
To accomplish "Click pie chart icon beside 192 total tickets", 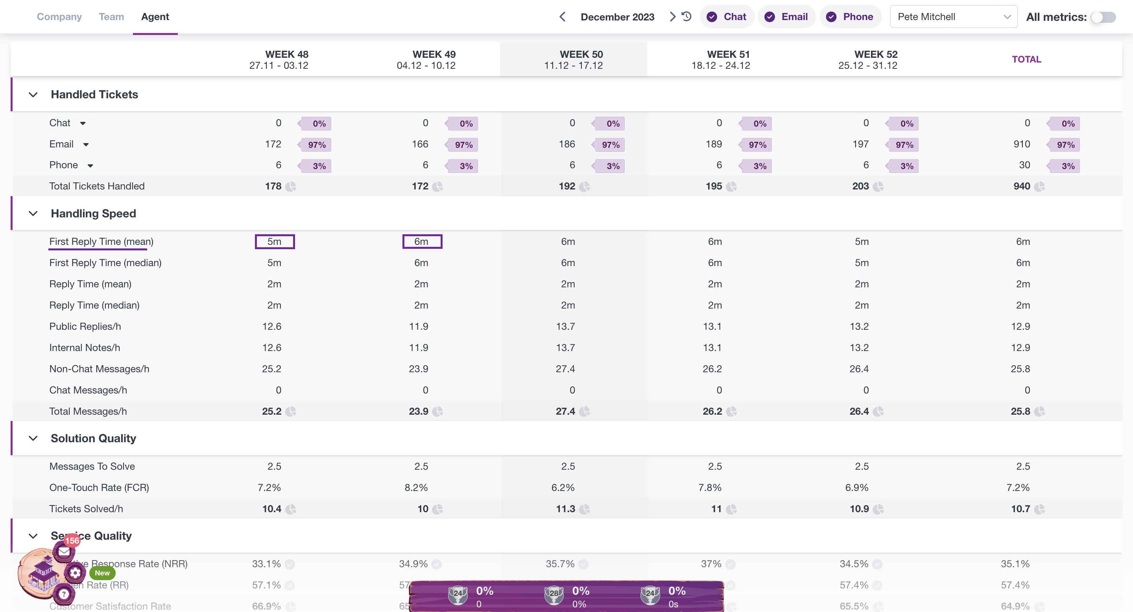I will (x=585, y=187).
